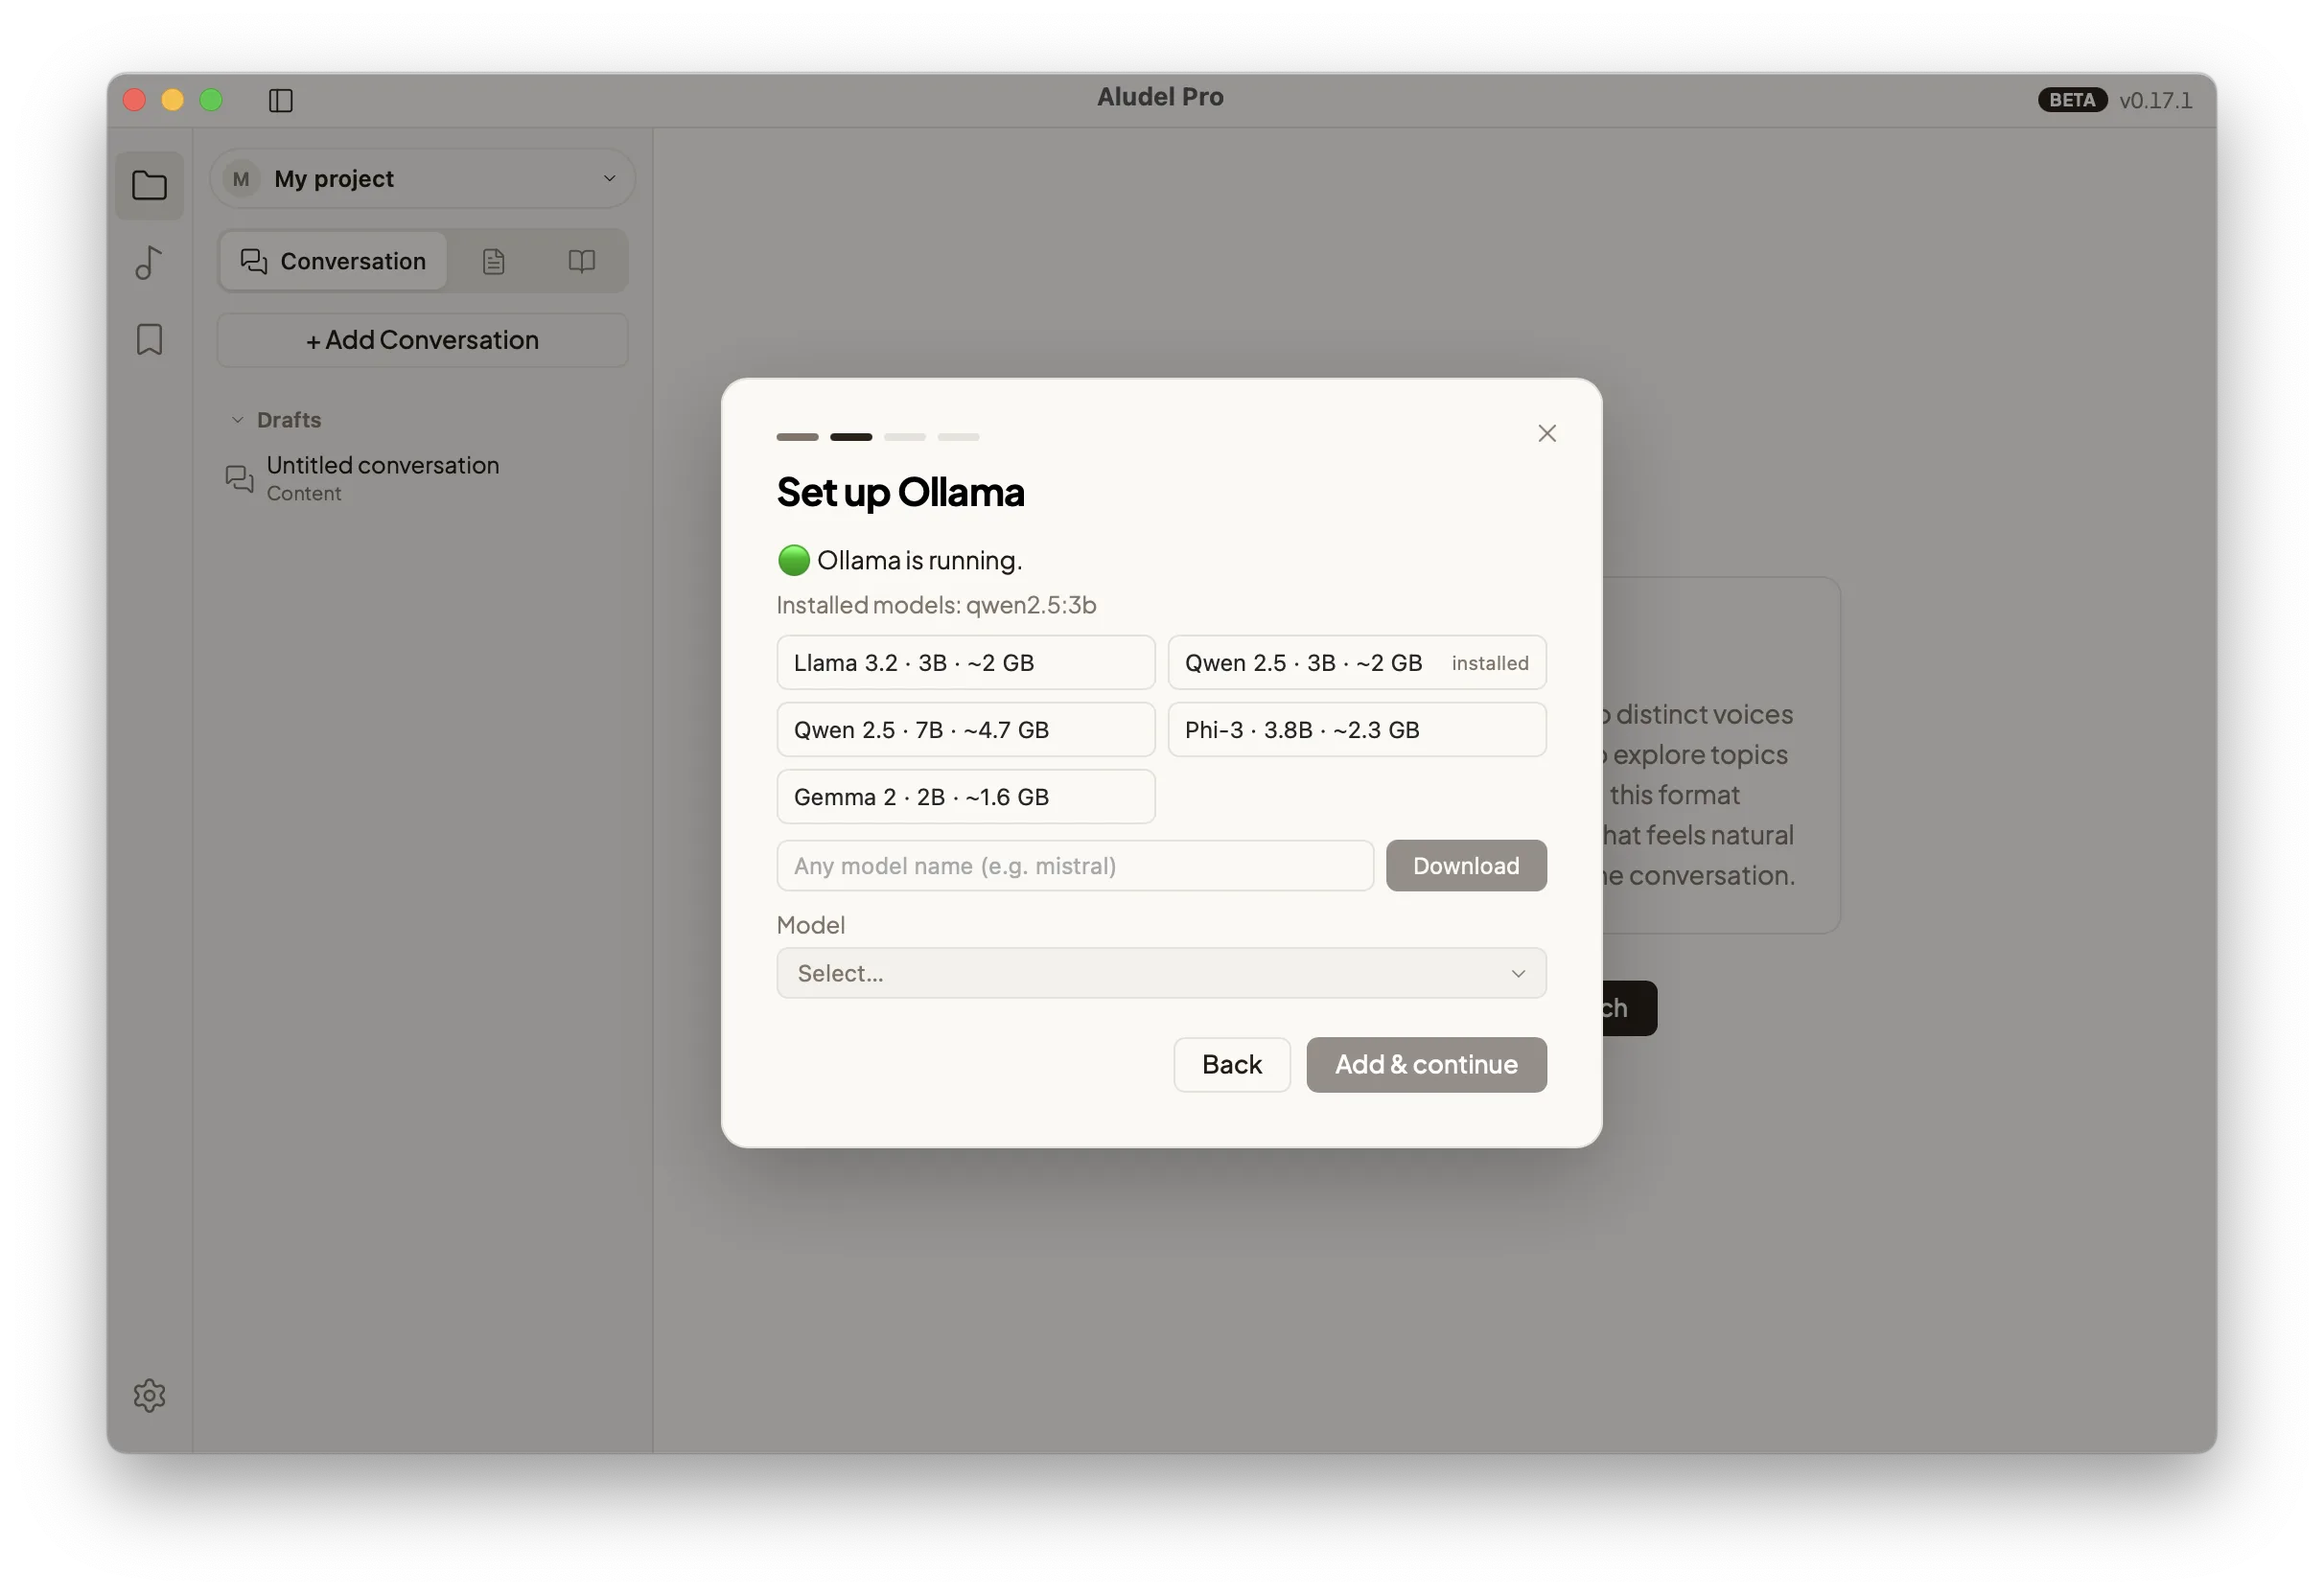Click the Back button

coord(1231,1064)
